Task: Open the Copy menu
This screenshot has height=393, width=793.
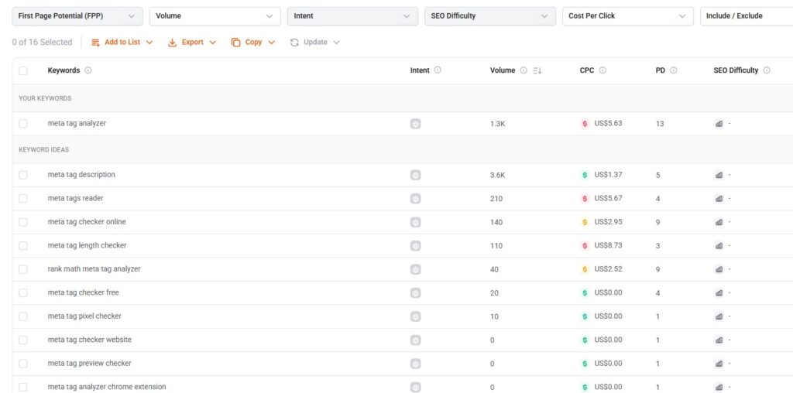Action: (252, 43)
